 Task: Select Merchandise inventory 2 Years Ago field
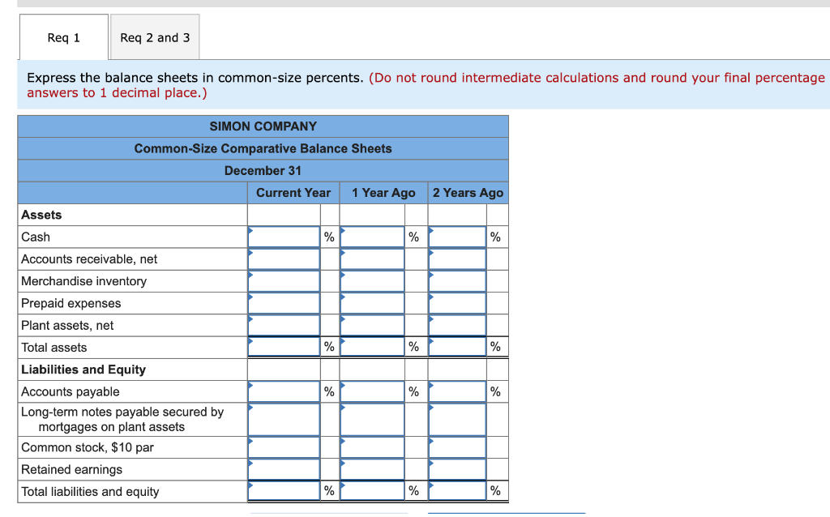pyautogui.click(x=457, y=281)
